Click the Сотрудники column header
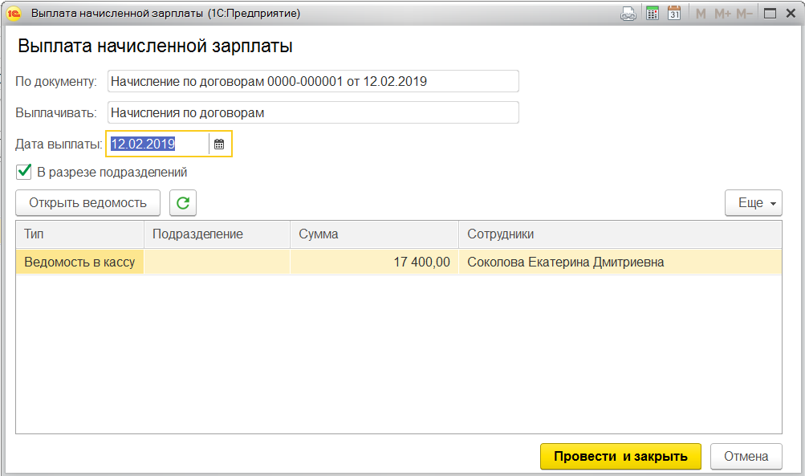 (x=618, y=234)
